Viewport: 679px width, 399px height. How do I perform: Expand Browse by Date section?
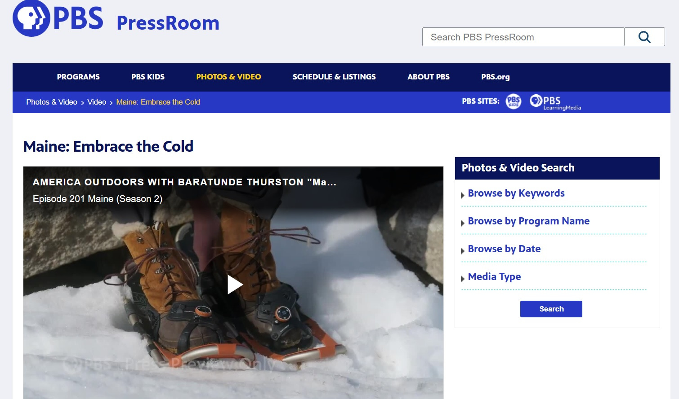tap(504, 249)
